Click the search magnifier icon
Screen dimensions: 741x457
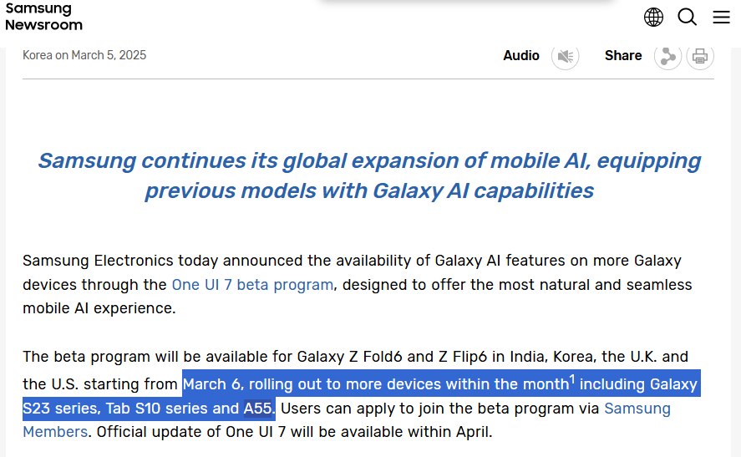687,17
